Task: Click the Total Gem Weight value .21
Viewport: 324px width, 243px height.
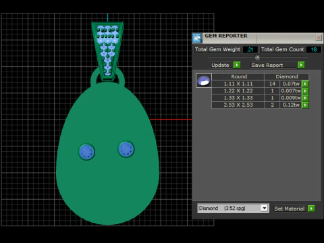Action: [250, 49]
